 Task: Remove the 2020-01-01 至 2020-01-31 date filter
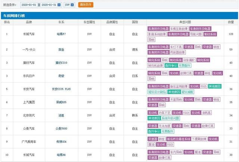pos(59,5)
